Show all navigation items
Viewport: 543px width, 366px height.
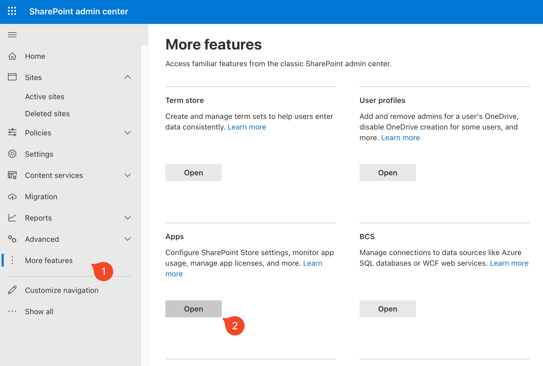coord(39,311)
